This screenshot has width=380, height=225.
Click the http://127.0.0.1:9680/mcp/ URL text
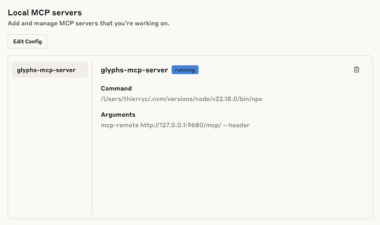click(x=181, y=125)
